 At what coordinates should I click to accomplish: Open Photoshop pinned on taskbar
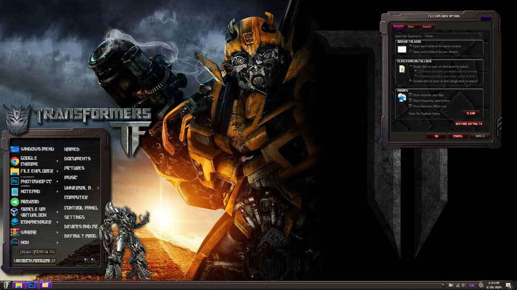[x=32, y=285]
